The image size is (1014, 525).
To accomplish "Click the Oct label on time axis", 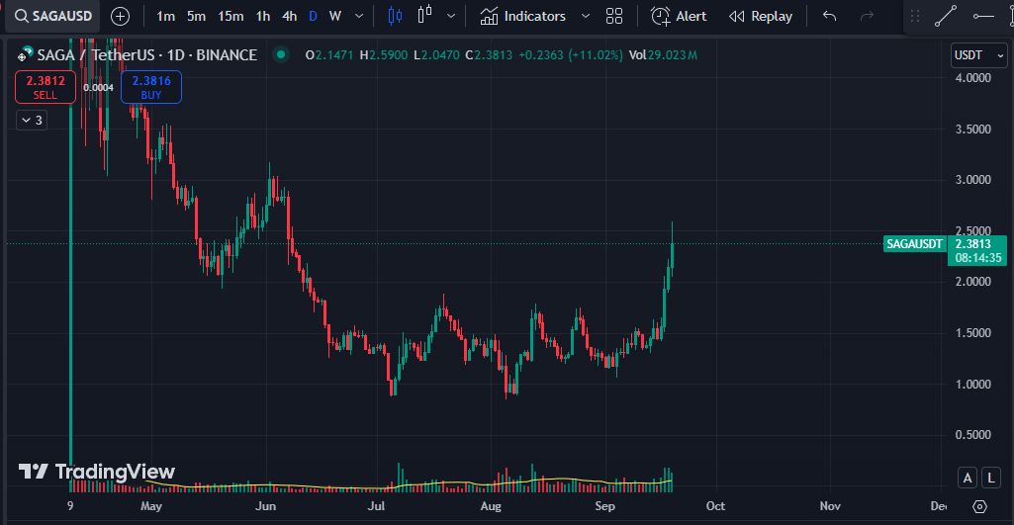I will (x=715, y=505).
